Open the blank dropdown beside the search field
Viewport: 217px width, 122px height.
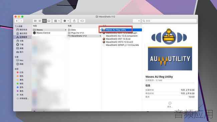(x=137, y=21)
